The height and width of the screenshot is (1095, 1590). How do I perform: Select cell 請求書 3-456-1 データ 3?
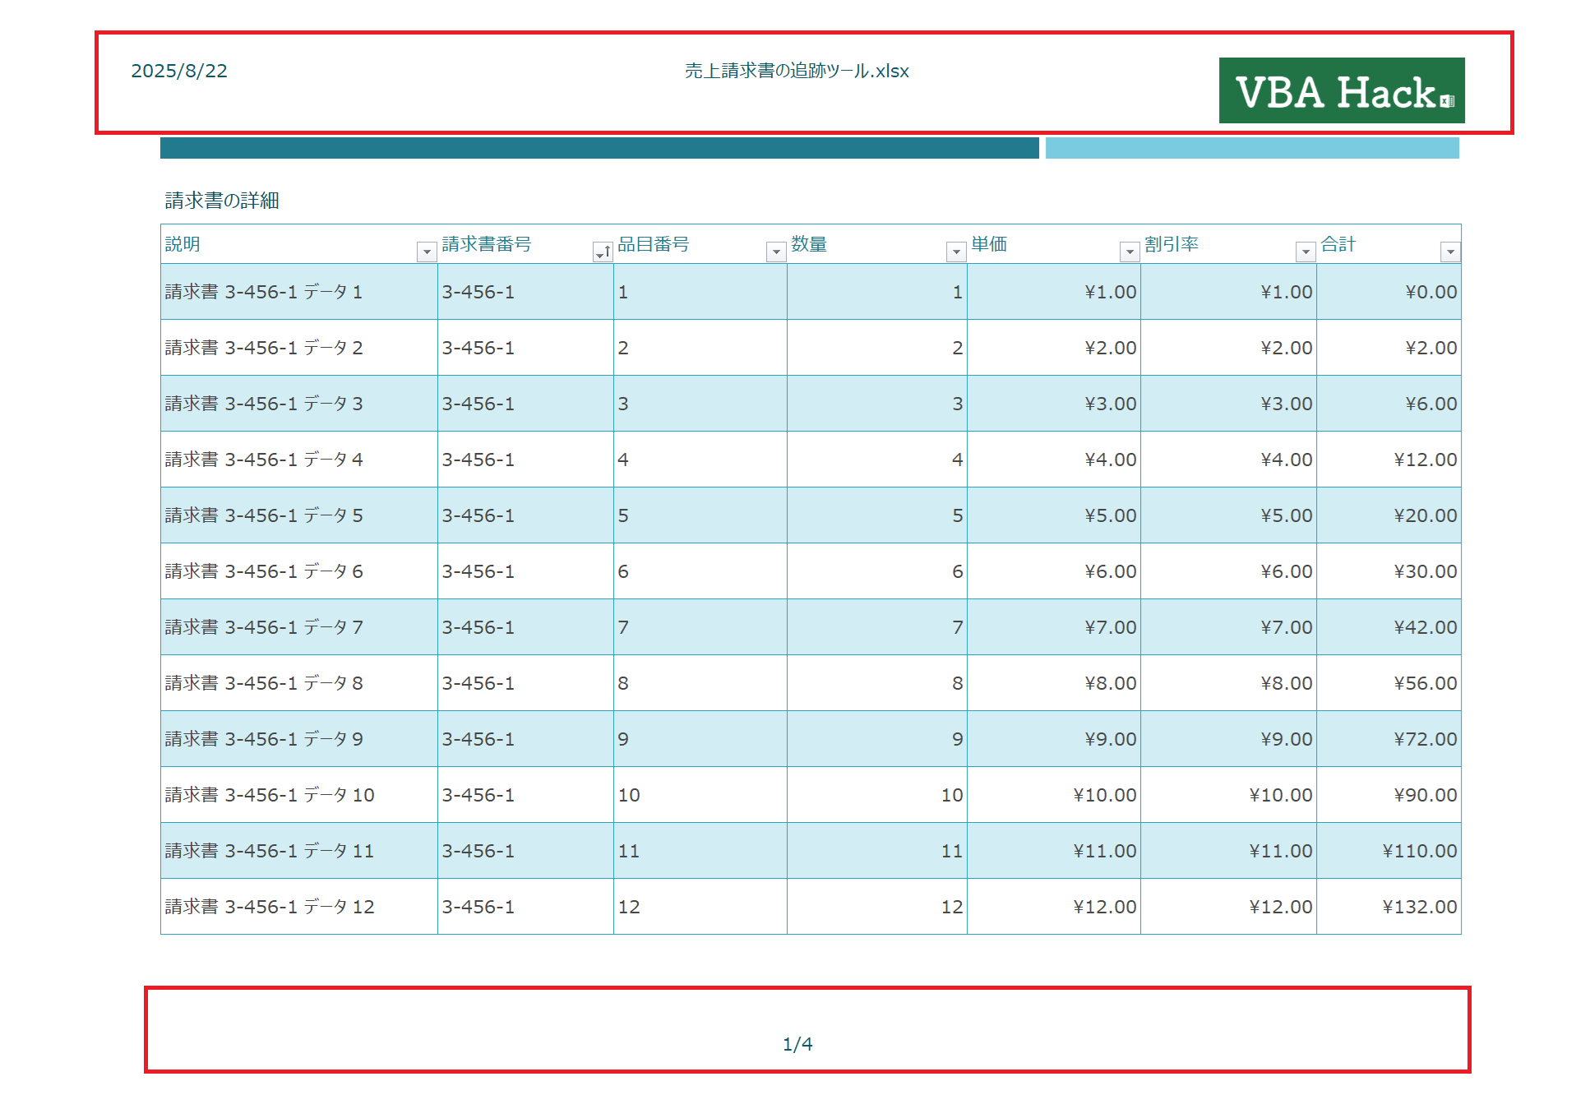click(x=299, y=404)
